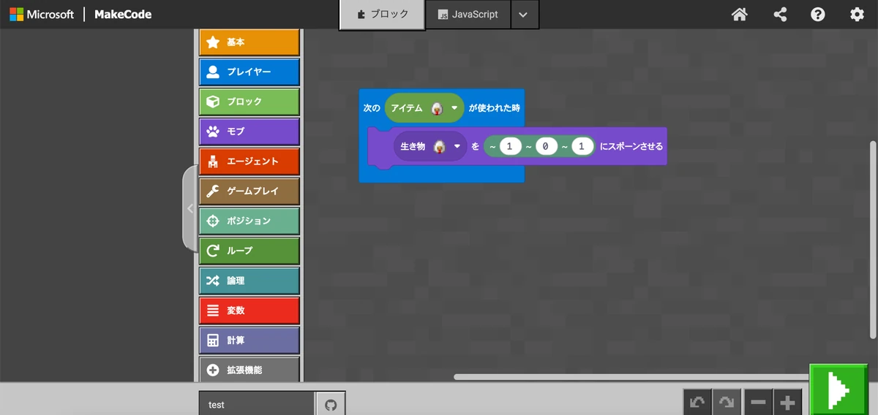Click the horizontal workspace scrollbar
This screenshot has width=878, height=415.
point(631,377)
